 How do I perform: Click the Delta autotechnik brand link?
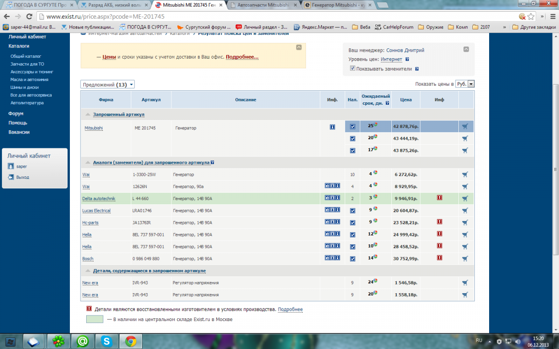pos(98,199)
